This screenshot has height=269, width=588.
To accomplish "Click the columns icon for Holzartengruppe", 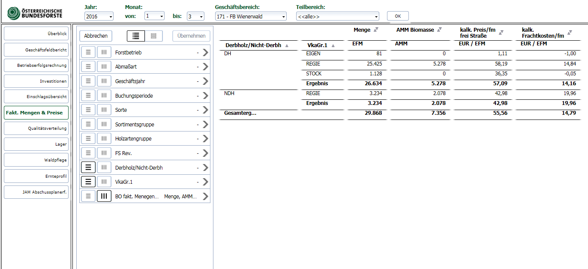I will [104, 138].
